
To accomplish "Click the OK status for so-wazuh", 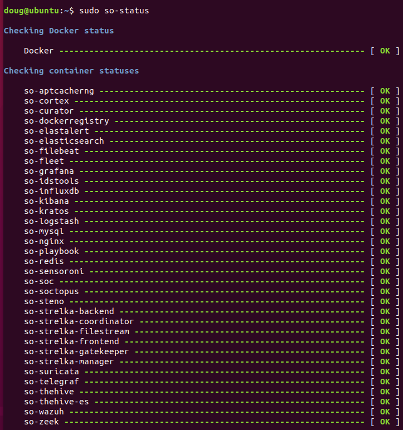I will [385, 412].
